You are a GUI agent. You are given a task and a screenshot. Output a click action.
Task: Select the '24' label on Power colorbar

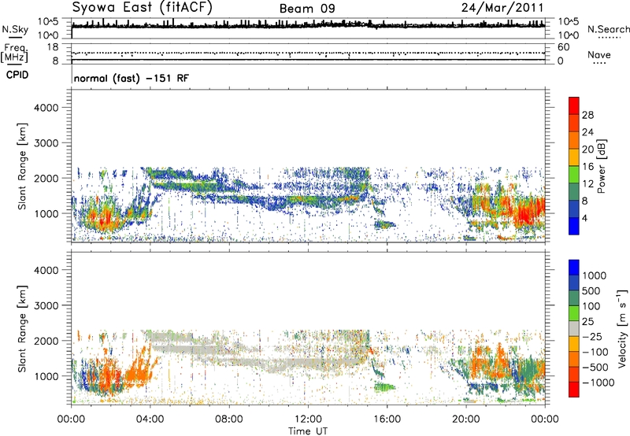click(x=587, y=132)
